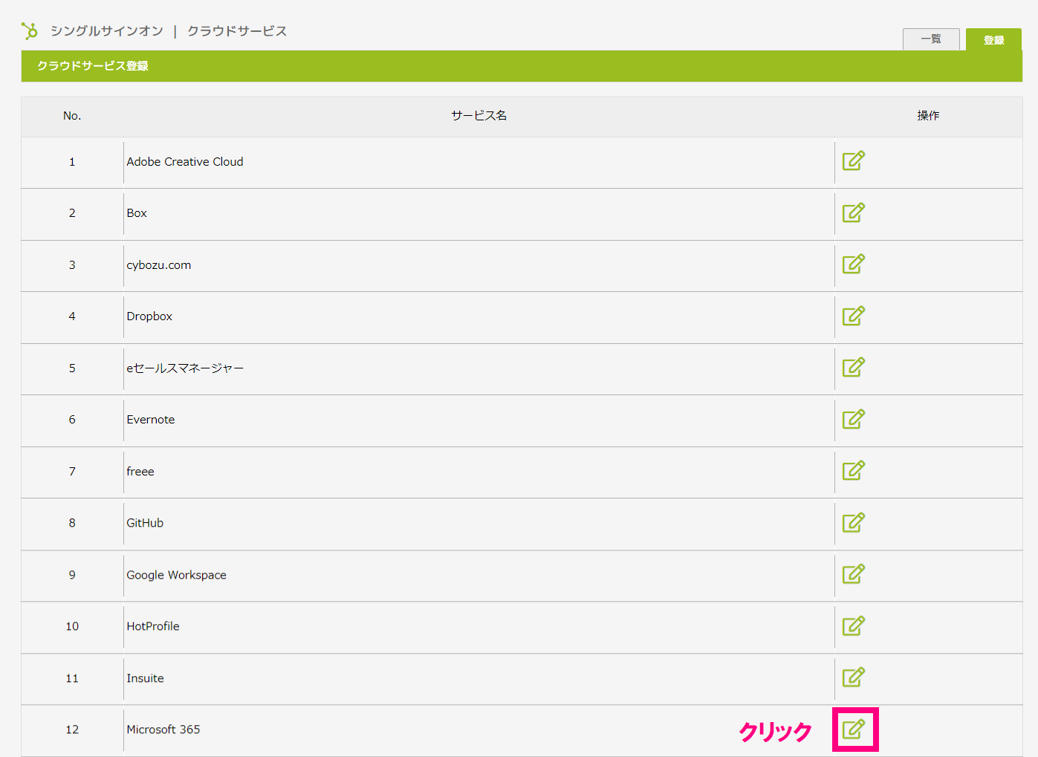Click the 操作 column header
Image resolution: width=1038 pixels, height=757 pixels.
[x=928, y=116]
